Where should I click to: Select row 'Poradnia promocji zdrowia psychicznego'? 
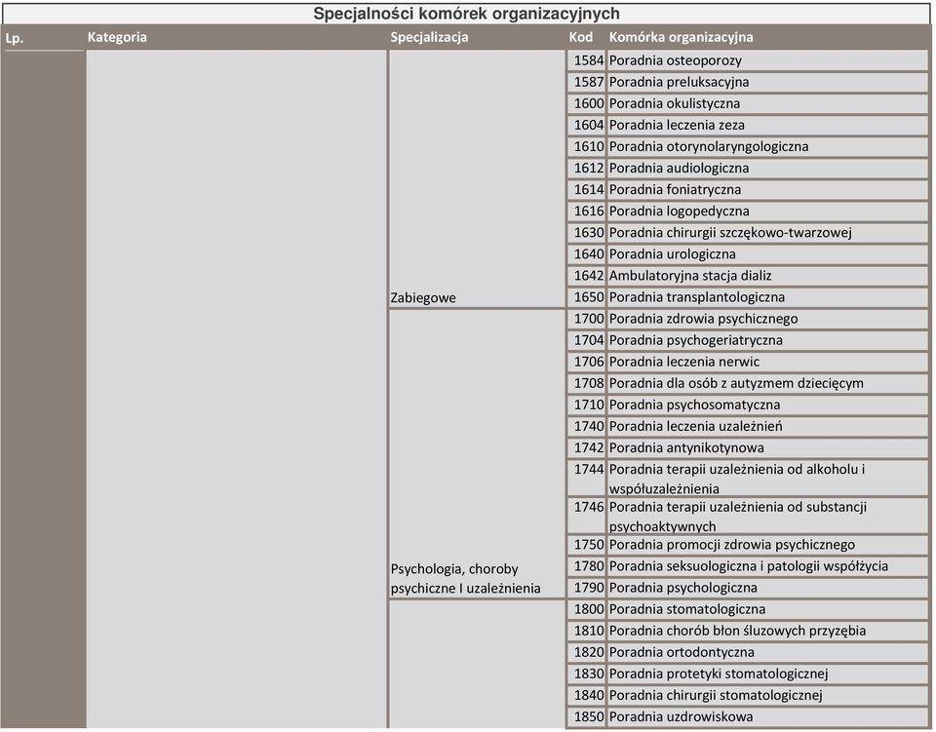click(x=767, y=544)
